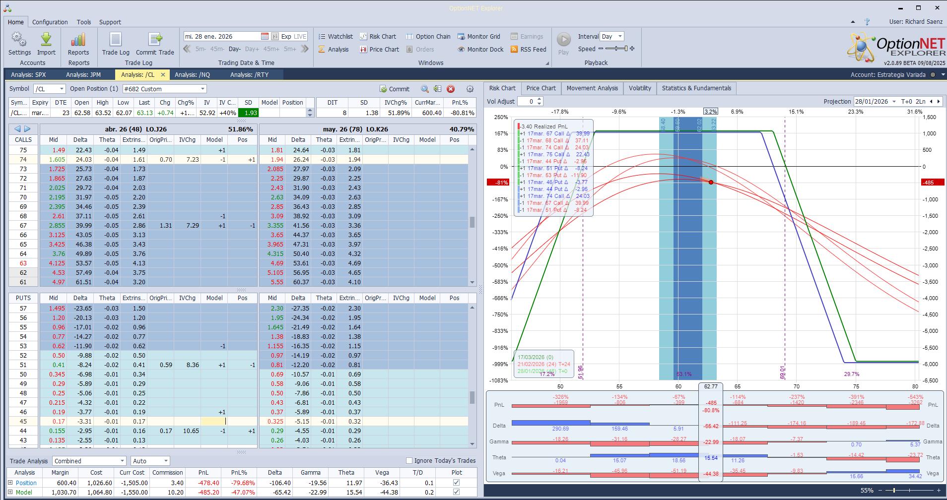
Task: Click the Commit button above option chain
Action: pos(395,89)
